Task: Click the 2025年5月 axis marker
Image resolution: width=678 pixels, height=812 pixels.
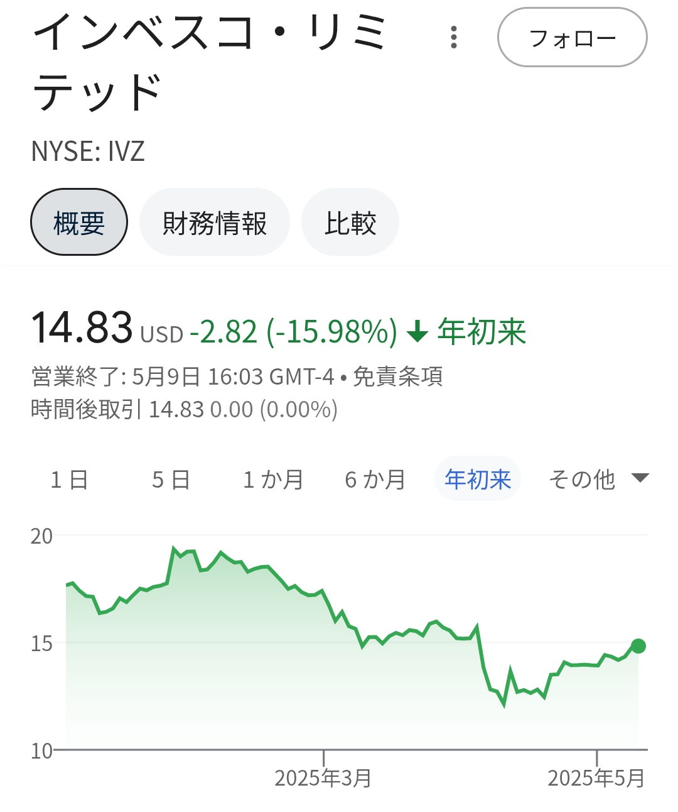Action: pyautogui.click(x=596, y=777)
